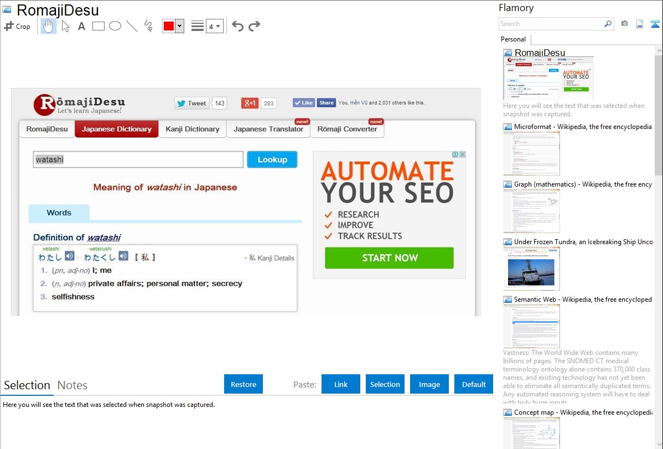The image size is (663, 449).
Task: Select the Crop tool
Action: pos(17,26)
